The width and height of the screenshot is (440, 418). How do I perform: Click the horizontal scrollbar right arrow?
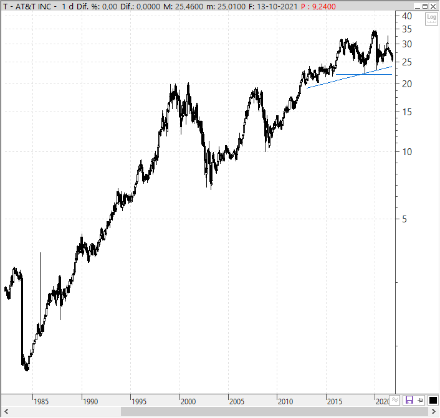pyautogui.click(x=434, y=412)
